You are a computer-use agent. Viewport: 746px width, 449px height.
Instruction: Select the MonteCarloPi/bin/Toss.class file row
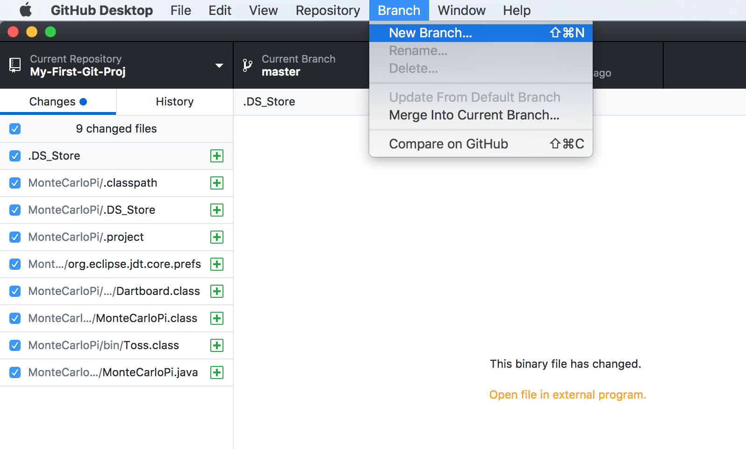[116, 345]
